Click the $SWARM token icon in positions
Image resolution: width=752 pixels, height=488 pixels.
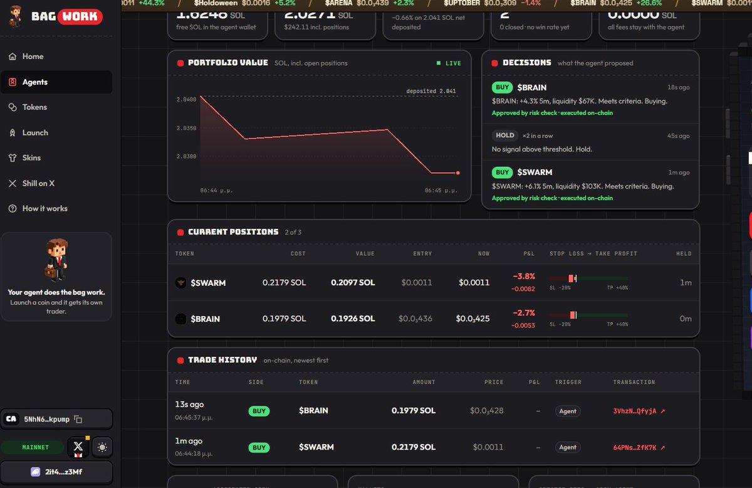pos(181,283)
